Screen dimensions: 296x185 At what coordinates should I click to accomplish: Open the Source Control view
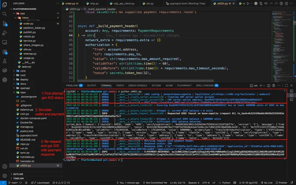(4, 24)
